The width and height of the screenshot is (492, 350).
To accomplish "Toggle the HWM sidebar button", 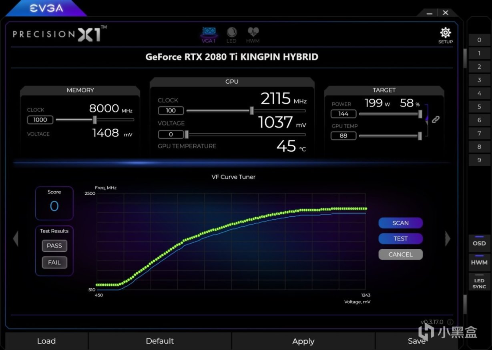I will point(479,262).
